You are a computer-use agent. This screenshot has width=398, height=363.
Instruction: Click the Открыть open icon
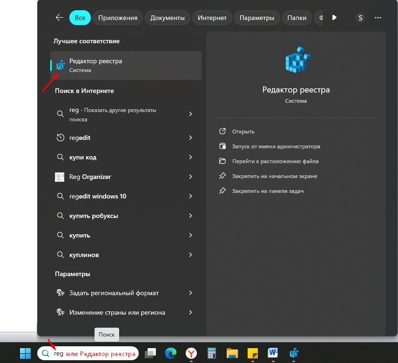point(223,132)
